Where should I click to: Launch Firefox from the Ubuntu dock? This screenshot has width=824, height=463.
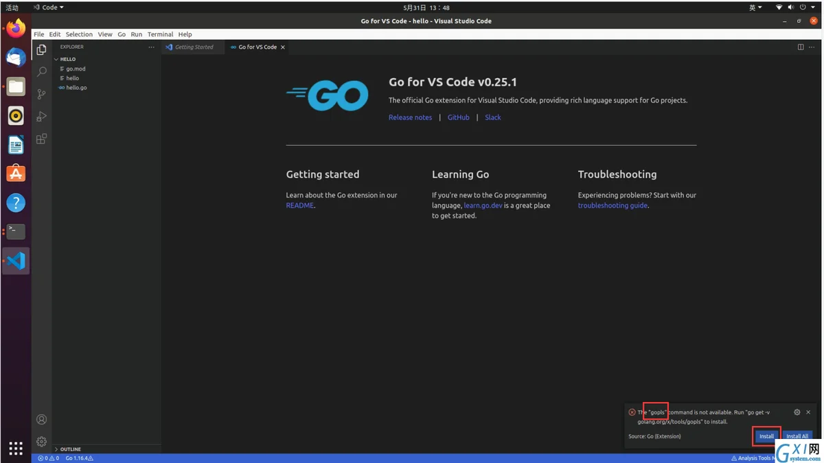pyautogui.click(x=16, y=28)
